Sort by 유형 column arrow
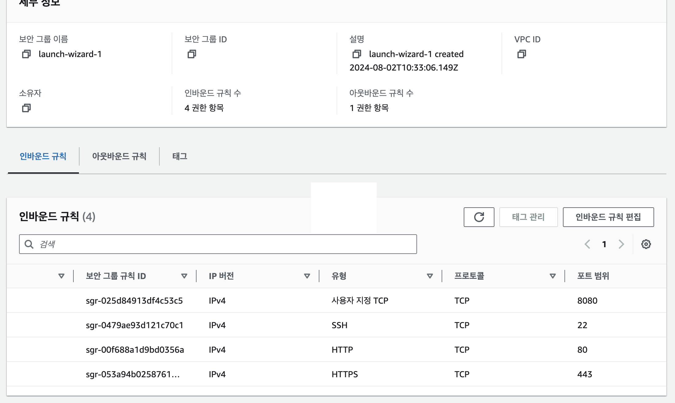 (430, 276)
